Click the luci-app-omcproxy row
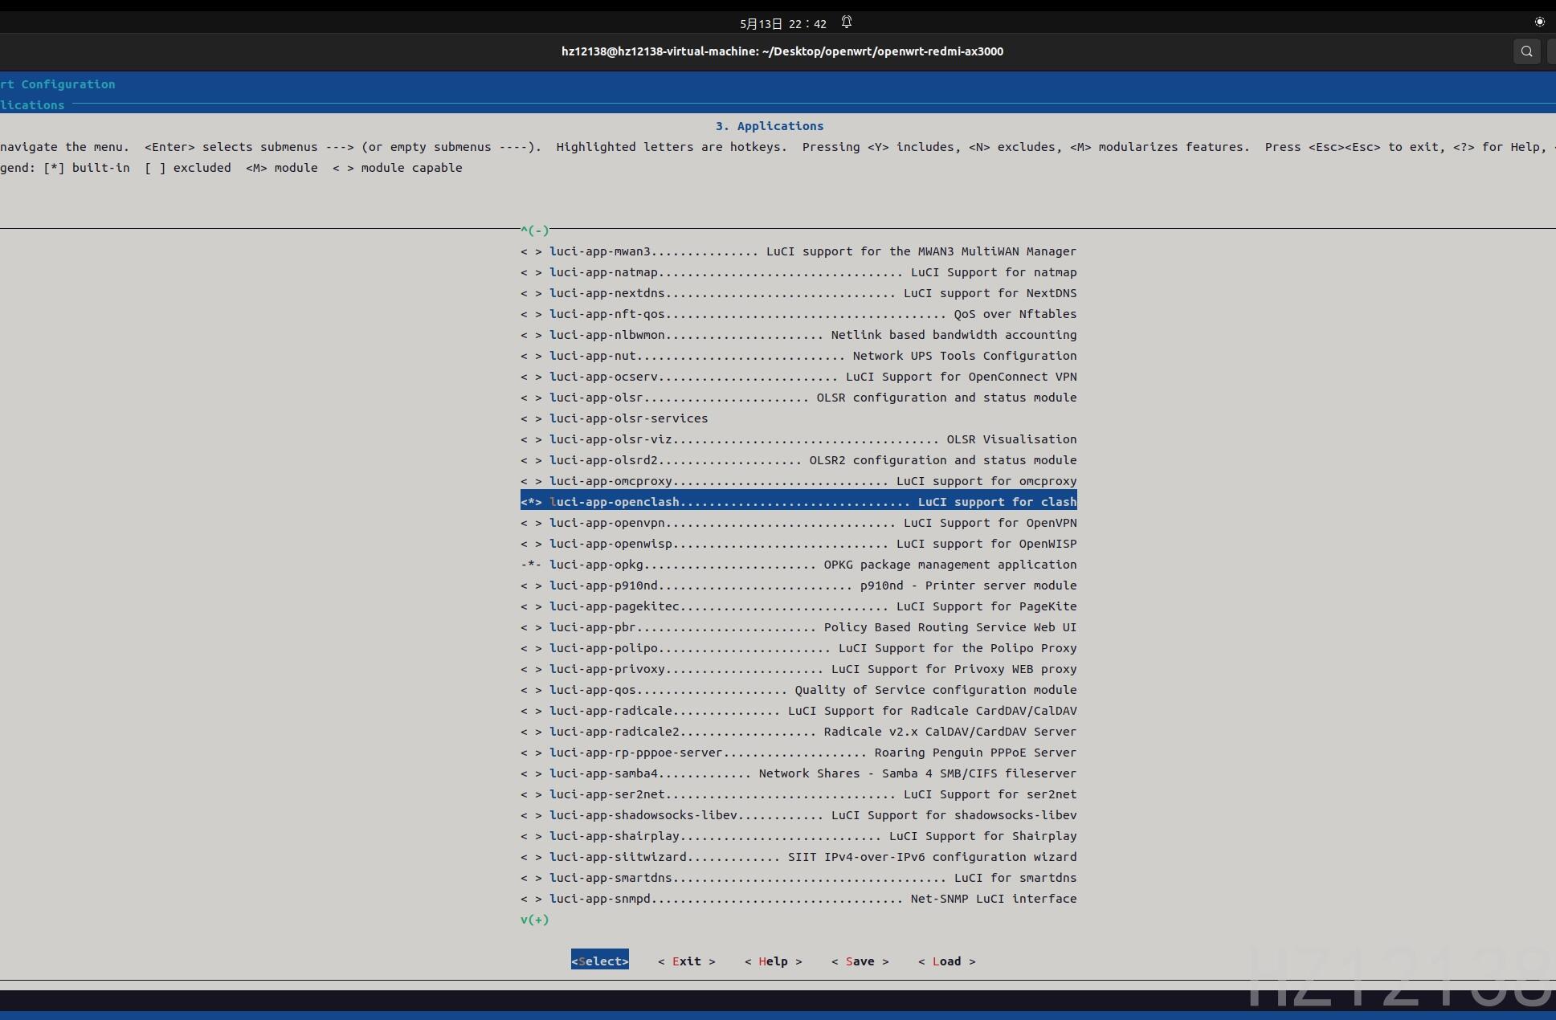 click(x=798, y=481)
